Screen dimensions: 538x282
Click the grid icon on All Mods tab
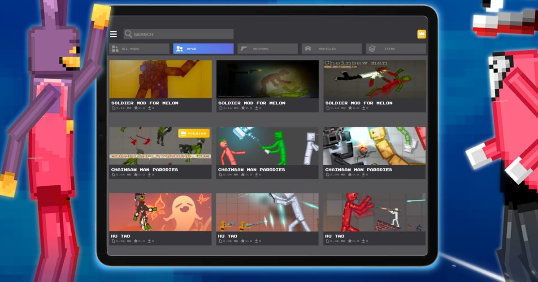point(115,48)
